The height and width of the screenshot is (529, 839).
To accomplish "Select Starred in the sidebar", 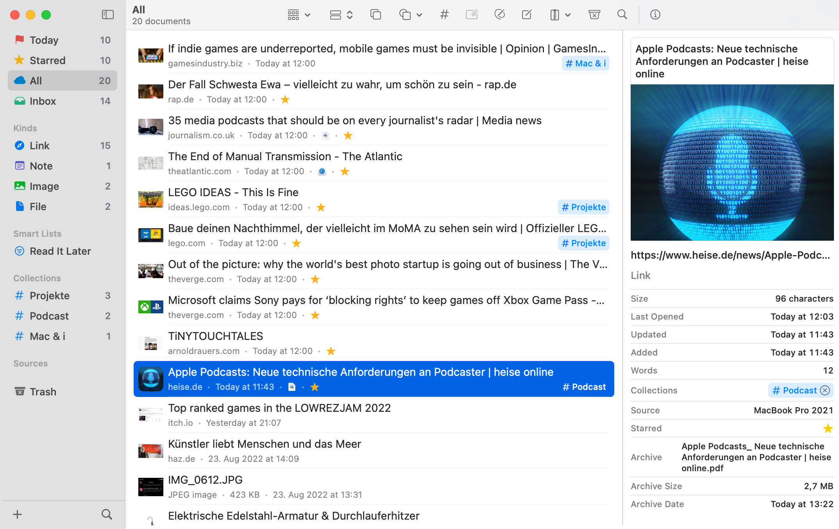I will tap(48, 60).
